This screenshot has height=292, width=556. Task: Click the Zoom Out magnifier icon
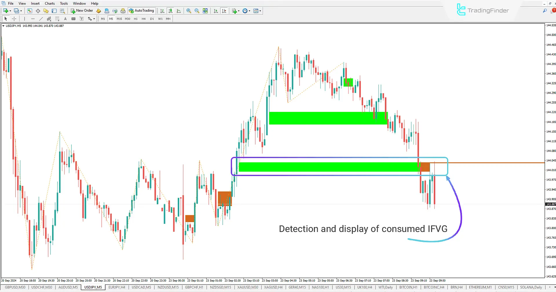tap(197, 11)
